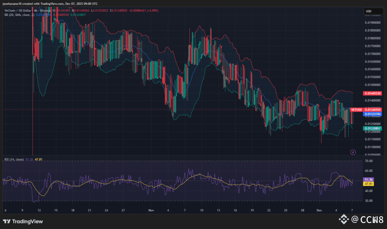Click the red 0.01340920 current price label

372,110
